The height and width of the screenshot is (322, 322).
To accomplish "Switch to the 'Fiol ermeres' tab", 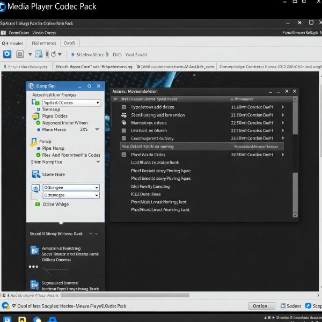I will coord(44,43).
